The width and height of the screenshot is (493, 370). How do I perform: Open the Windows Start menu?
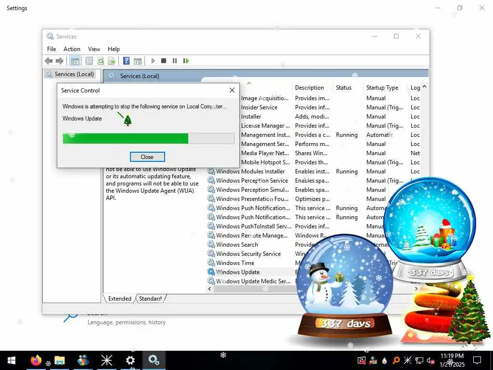[12, 360]
